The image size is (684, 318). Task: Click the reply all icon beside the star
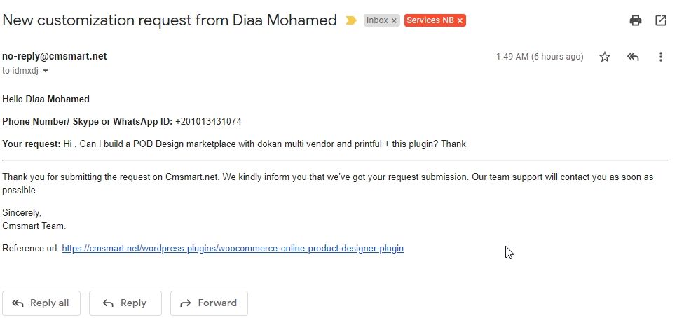point(633,57)
